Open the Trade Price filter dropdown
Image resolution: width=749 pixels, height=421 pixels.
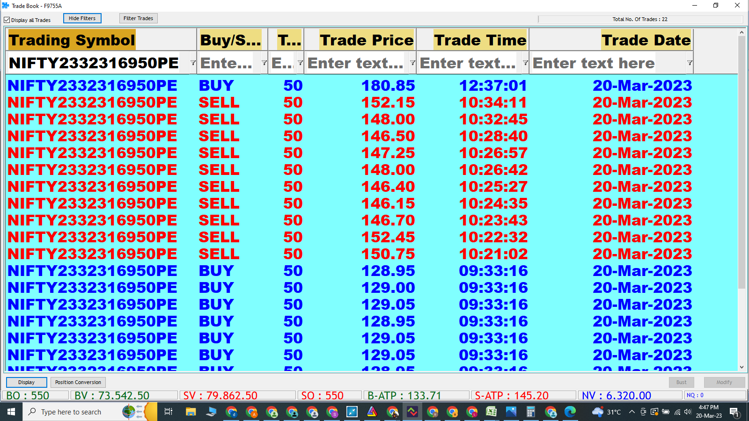point(412,63)
